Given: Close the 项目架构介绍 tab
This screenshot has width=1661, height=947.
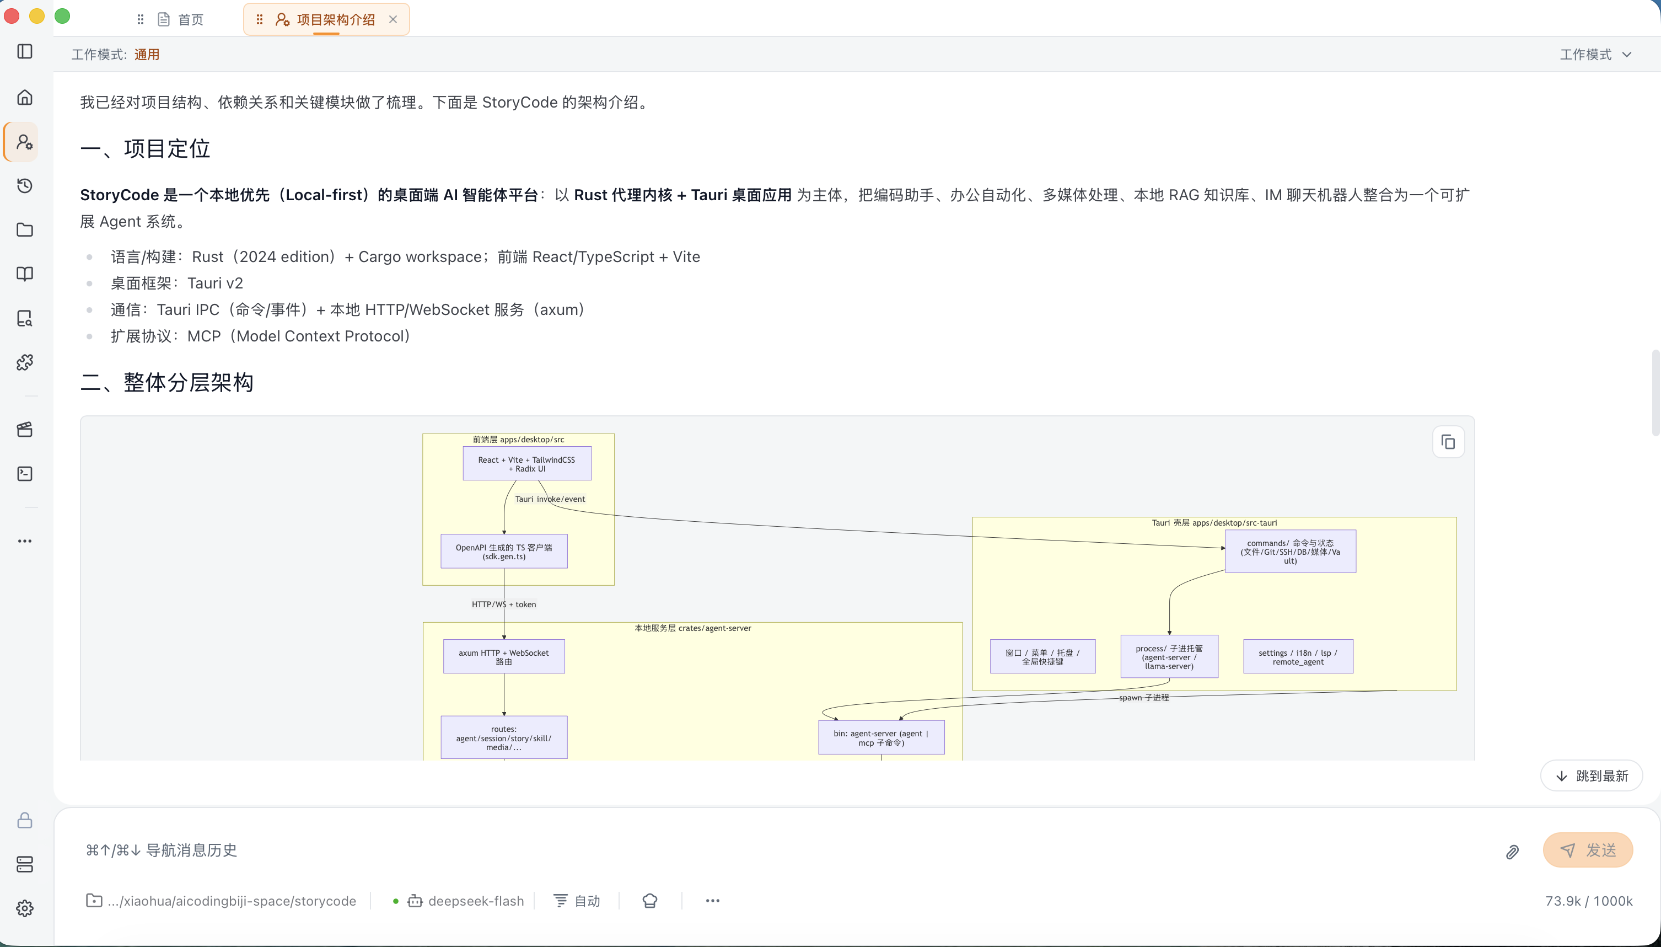Looking at the screenshot, I should pos(393,19).
